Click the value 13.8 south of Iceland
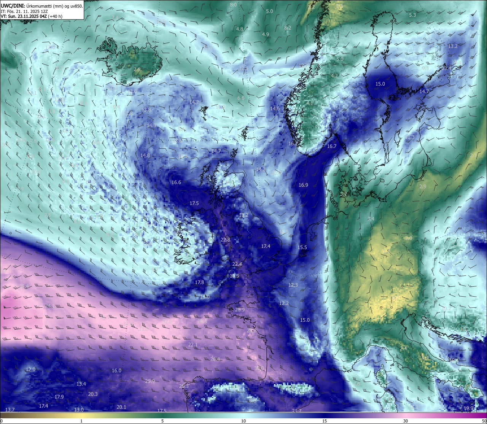The height and width of the screenshot is (424, 487). click(146, 110)
